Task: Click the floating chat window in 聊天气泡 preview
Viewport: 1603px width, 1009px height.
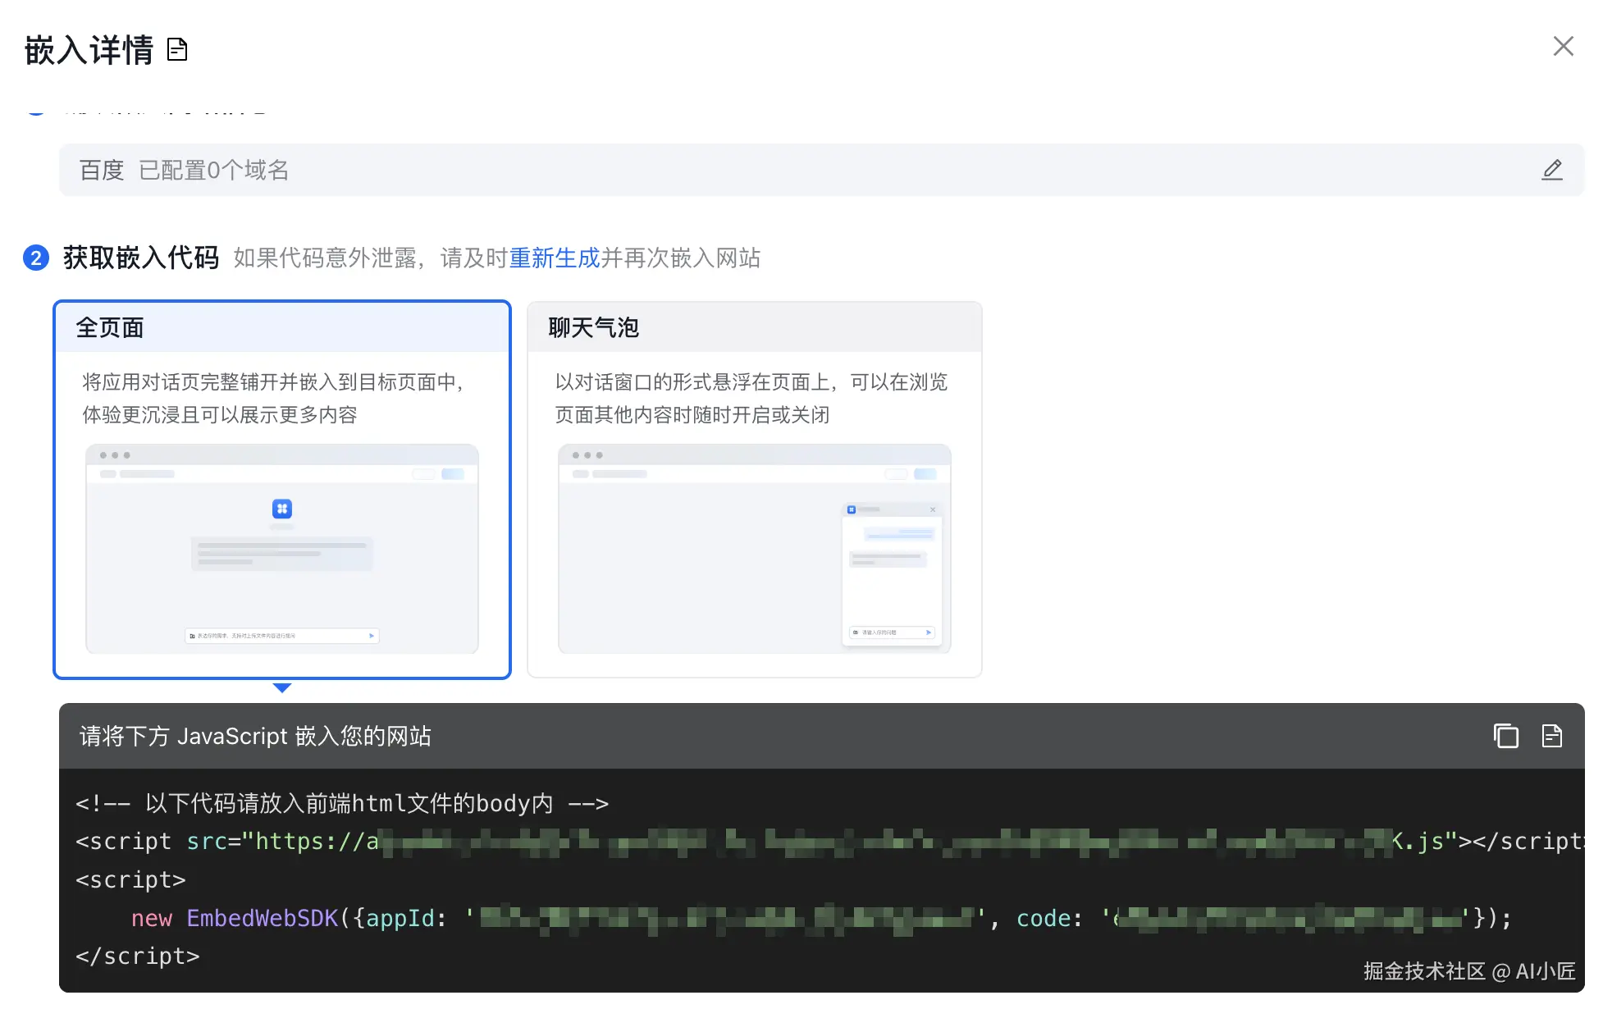Action: pos(891,574)
